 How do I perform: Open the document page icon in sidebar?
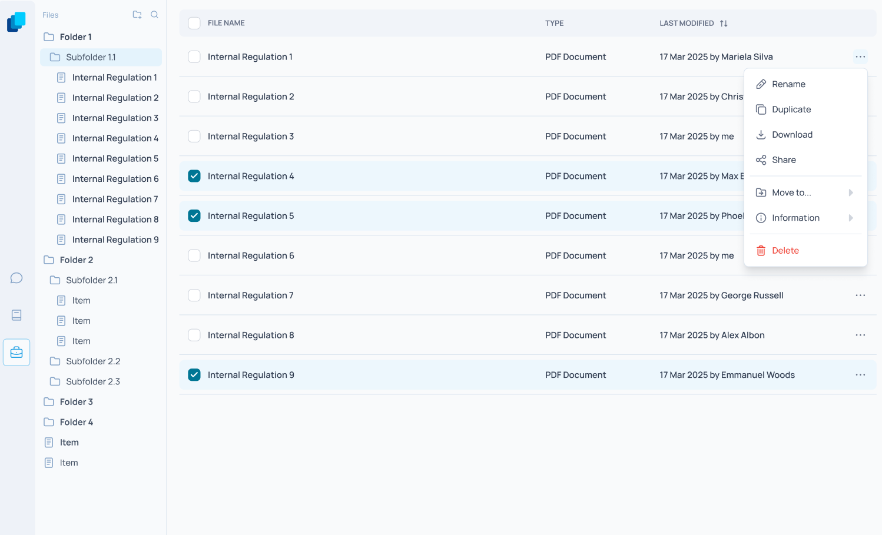(x=16, y=315)
